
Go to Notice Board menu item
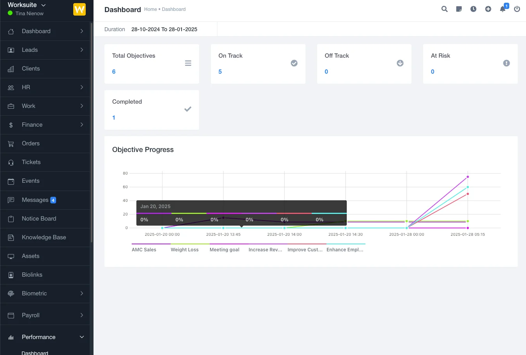pyautogui.click(x=39, y=219)
